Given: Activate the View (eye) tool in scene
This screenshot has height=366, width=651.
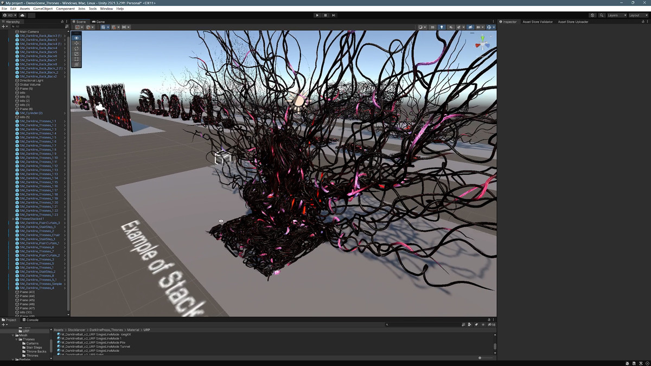Looking at the screenshot, I should point(76,38).
